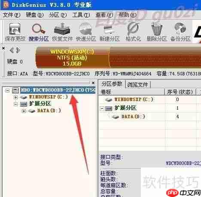Click sequence number 4 cell

[177, 117]
